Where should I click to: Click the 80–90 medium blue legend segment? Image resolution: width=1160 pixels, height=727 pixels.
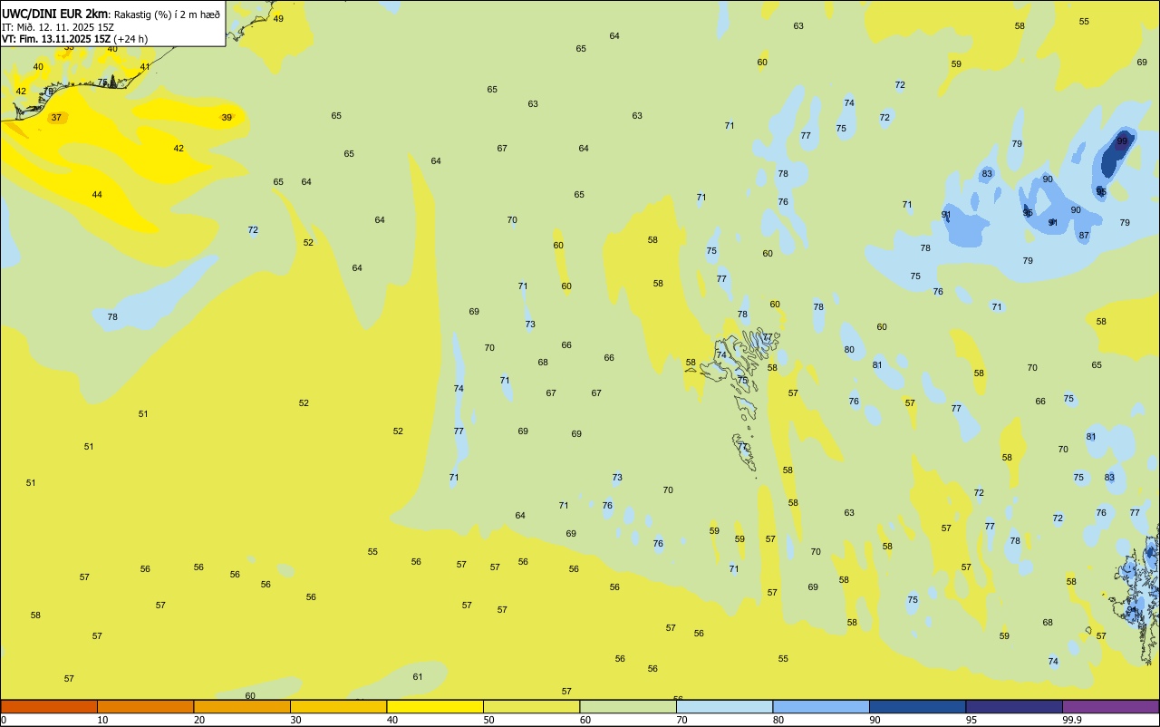821,706
